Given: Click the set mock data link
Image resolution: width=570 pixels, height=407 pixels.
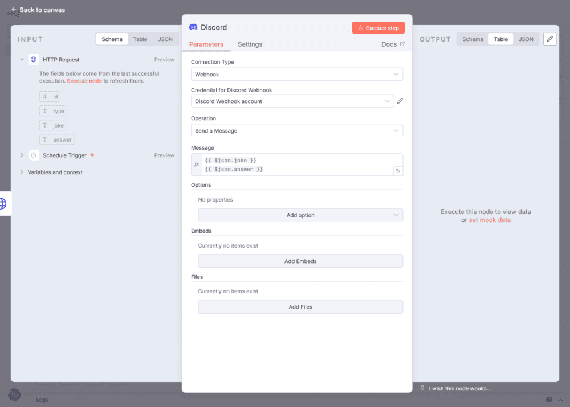Looking at the screenshot, I should tap(490, 220).
